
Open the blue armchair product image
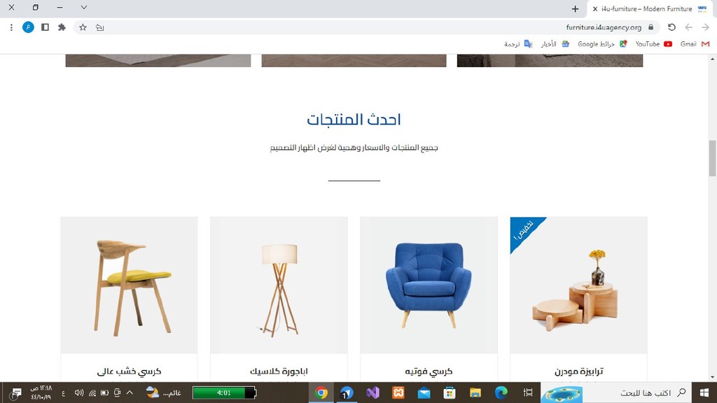[429, 285]
